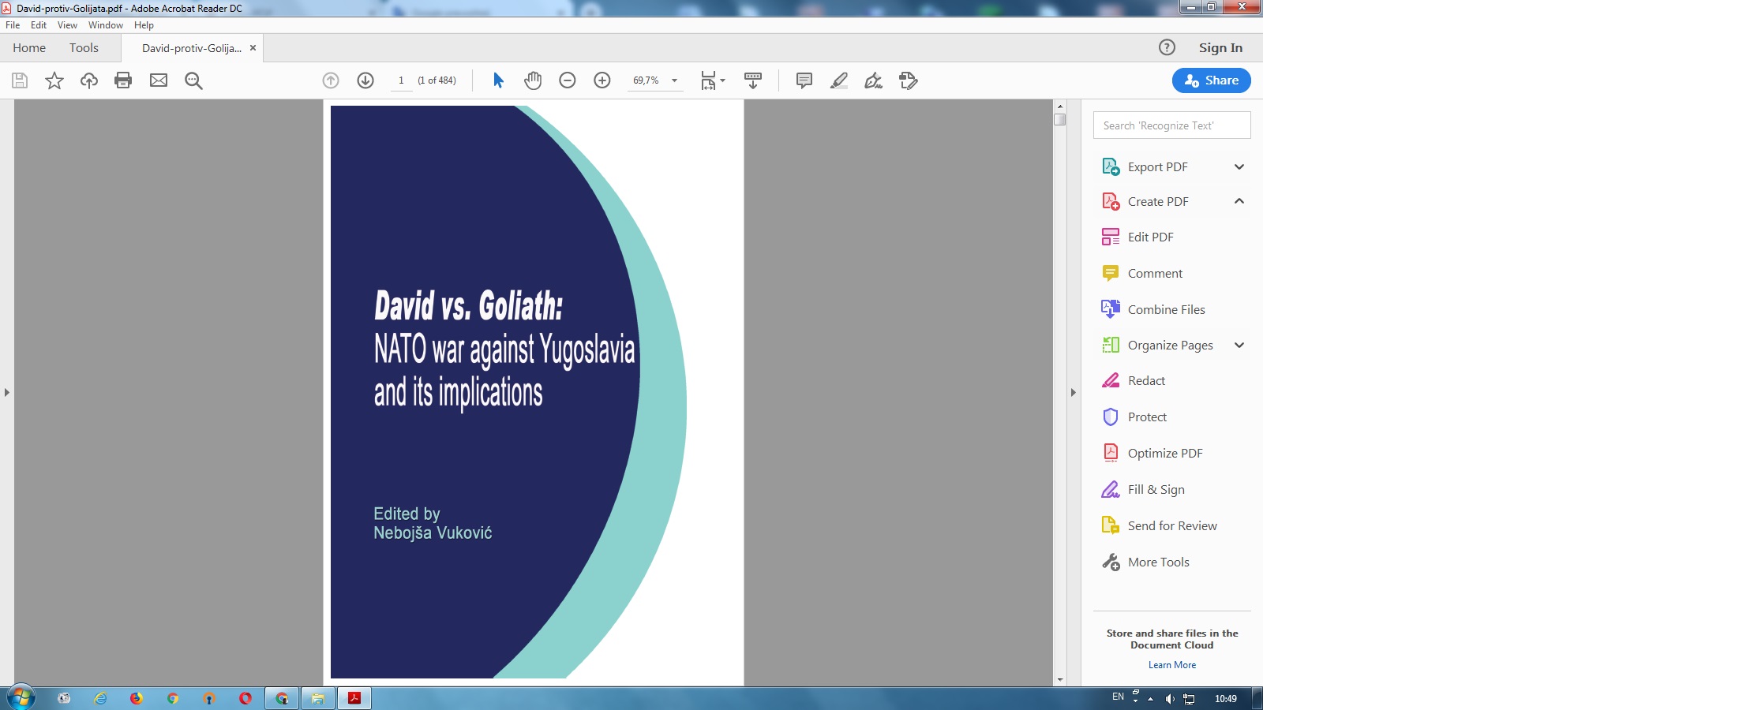Add a sticky note comment
1754x710 pixels.
pyautogui.click(x=804, y=80)
